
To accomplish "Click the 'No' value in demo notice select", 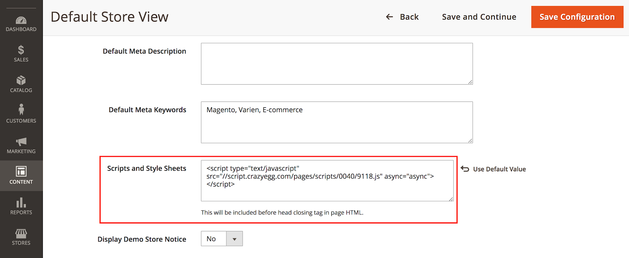I will (x=212, y=239).
